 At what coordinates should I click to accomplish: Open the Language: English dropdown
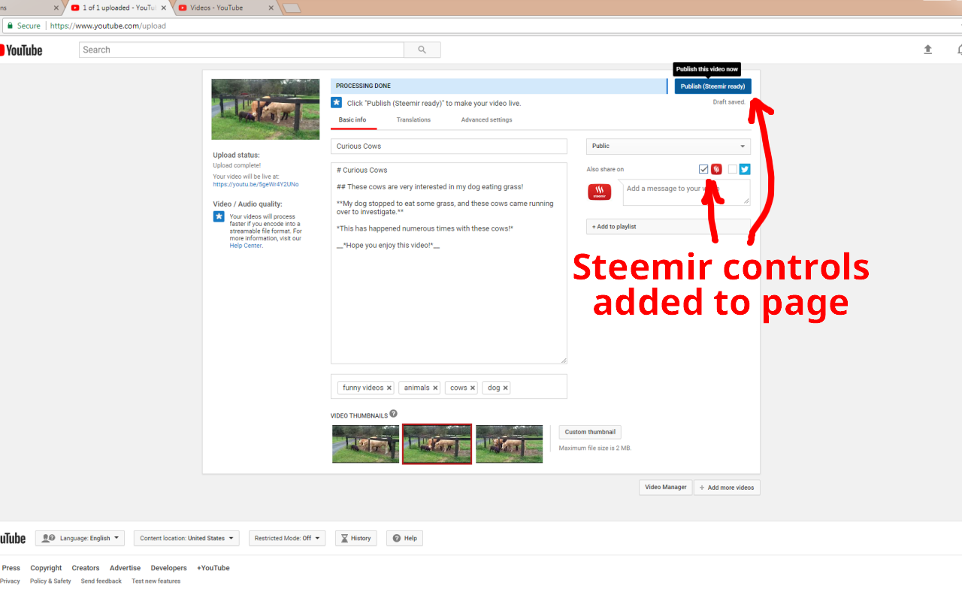pyautogui.click(x=80, y=538)
